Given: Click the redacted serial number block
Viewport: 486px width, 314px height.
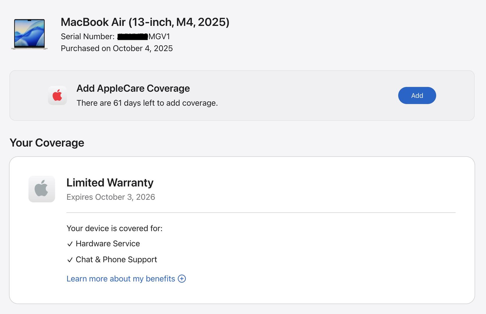Looking at the screenshot, I should pyautogui.click(x=133, y=37).
